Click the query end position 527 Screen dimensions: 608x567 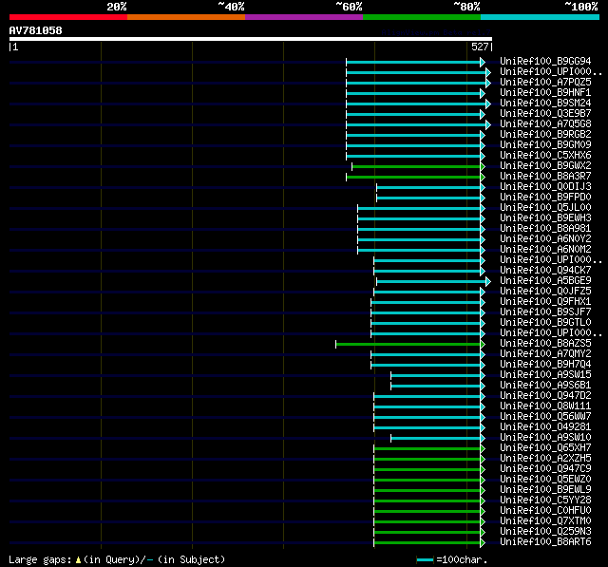[x=480, y=47]
